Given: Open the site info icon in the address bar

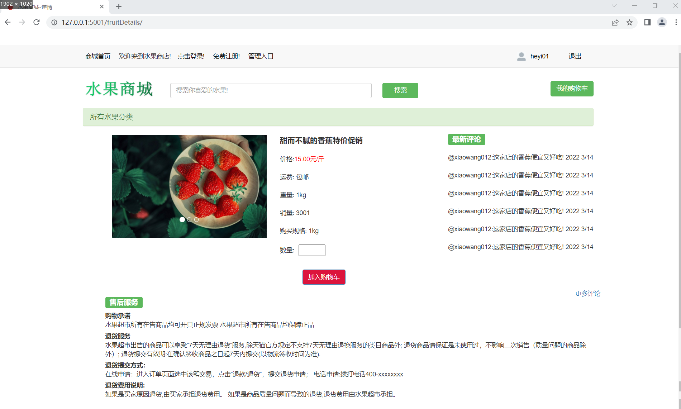Looking at the screenshot, I should 54,22.
